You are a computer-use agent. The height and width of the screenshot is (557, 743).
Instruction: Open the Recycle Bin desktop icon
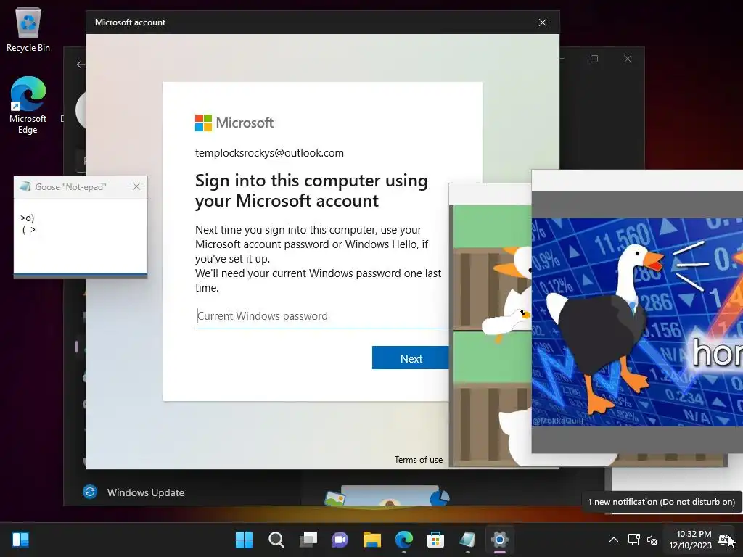point(28,29)
